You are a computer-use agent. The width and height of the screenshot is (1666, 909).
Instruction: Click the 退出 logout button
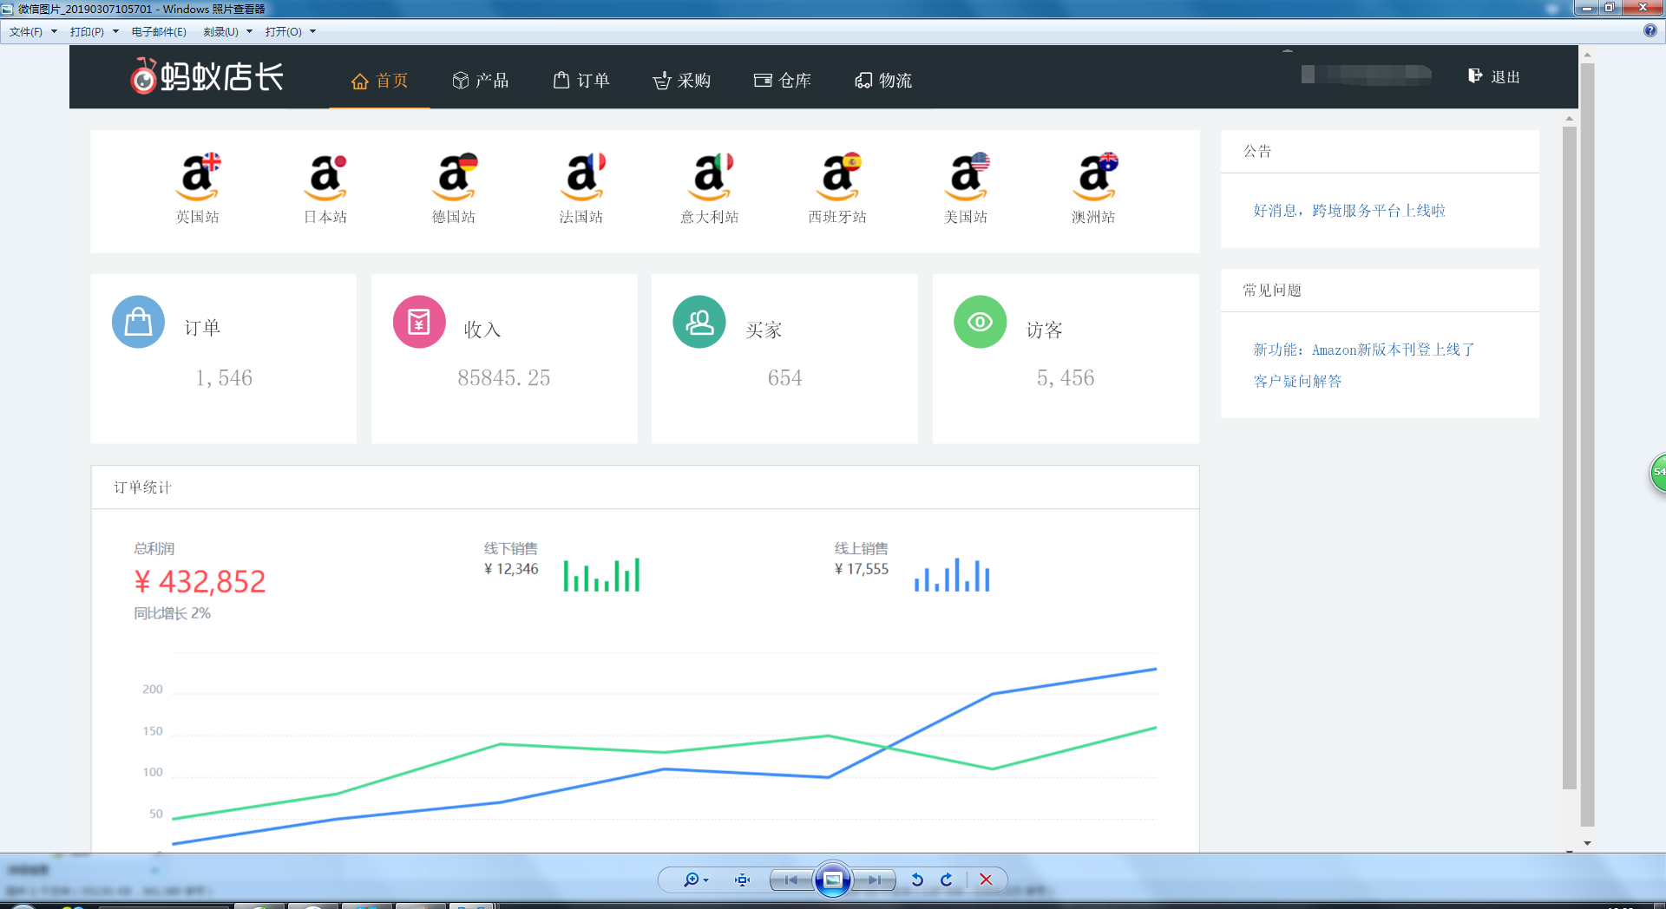1494,76
